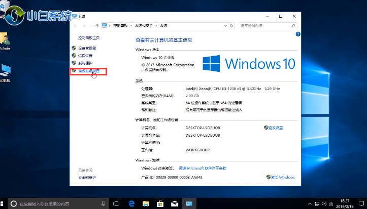Open File Explorer from taskbar

(x=146, y=203)
